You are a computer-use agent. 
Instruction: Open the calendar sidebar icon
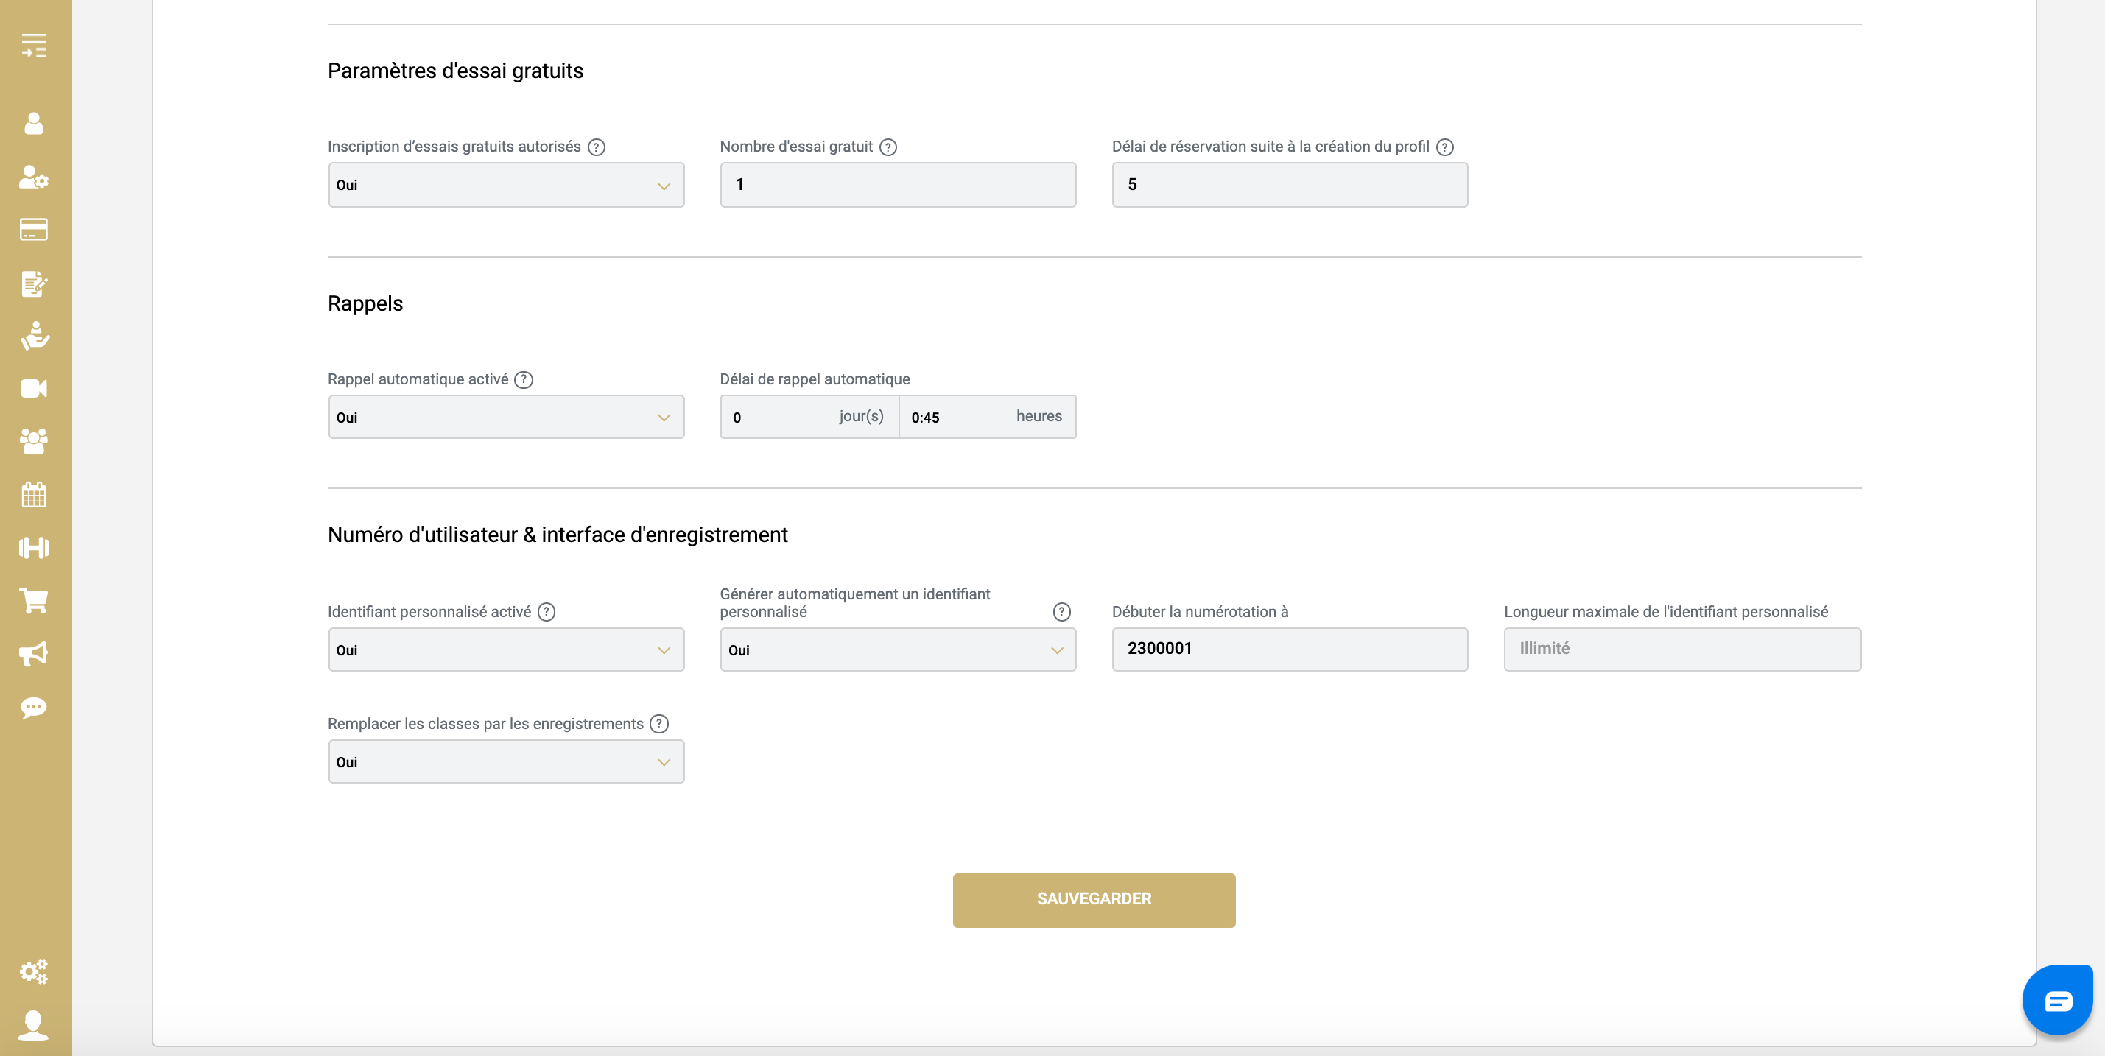(x=33, y=494)
